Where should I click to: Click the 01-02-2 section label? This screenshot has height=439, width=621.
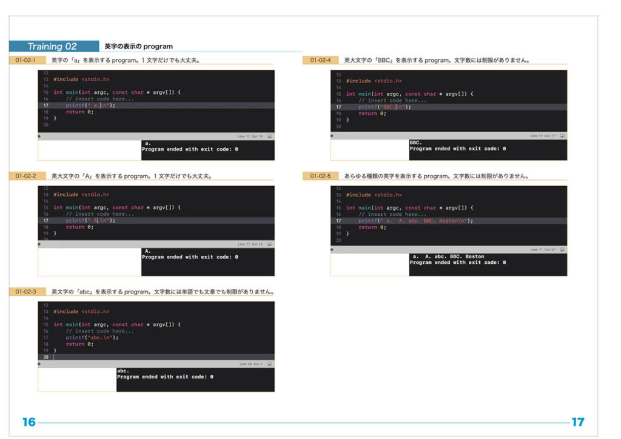click(x=26, y=176)
